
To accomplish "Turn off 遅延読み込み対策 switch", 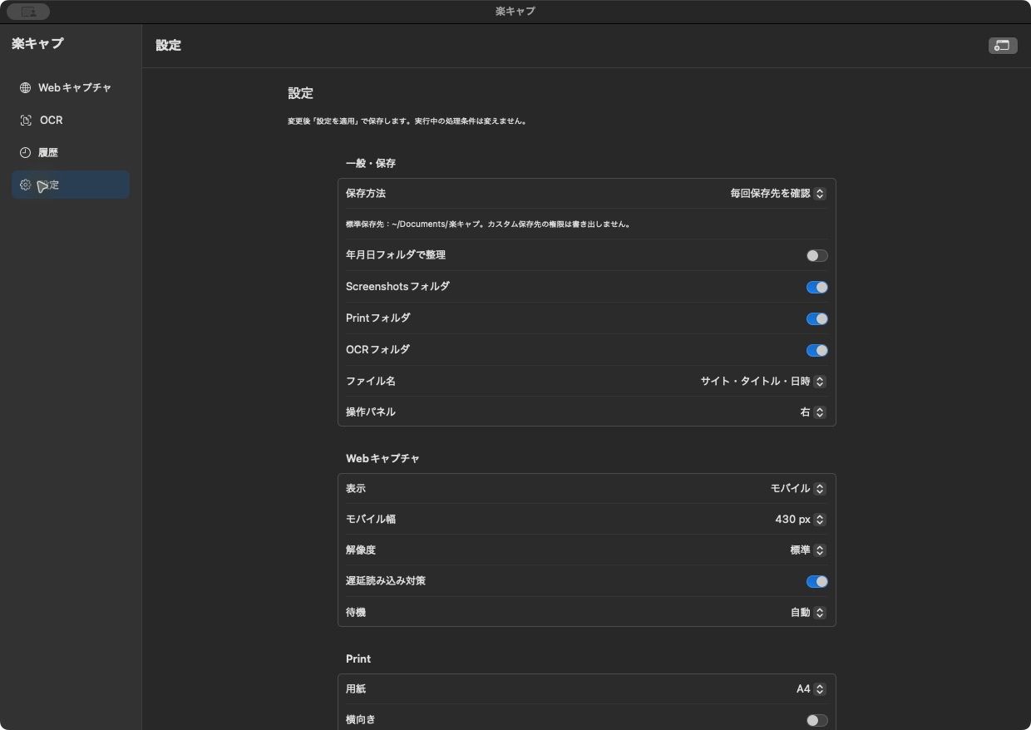I will point(816,581).
